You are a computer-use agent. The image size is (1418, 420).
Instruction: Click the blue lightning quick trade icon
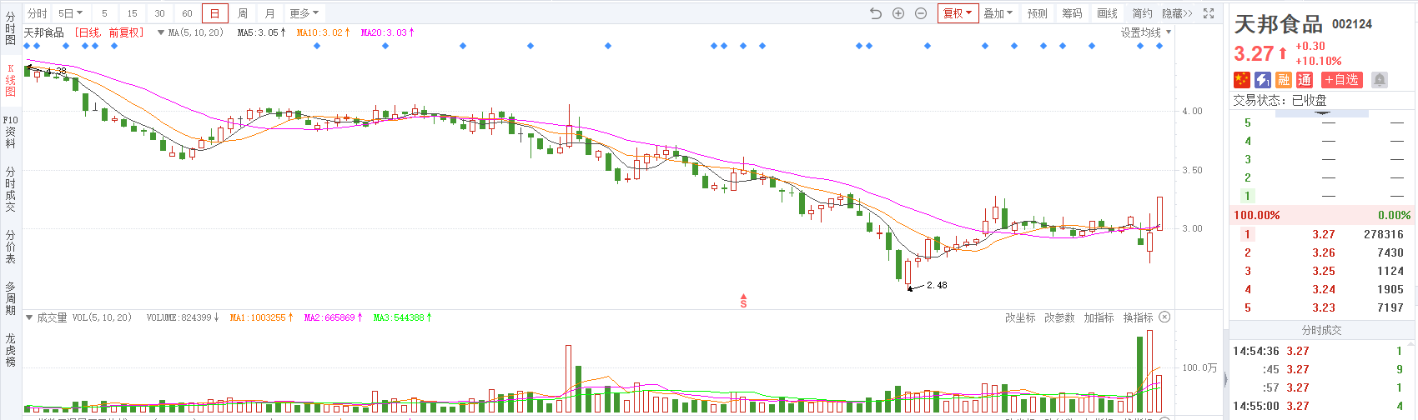1263,80
